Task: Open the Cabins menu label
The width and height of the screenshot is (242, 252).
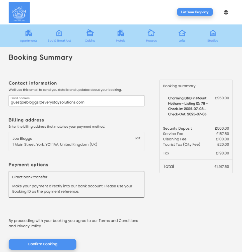Action: [x=90, y=41]
